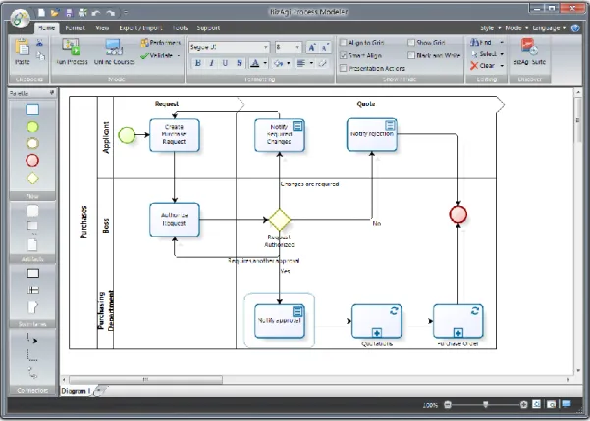This screenshot has height=421, width=590.
Task: Select the yellow Gateway diamond in palette
Action: tap(32, 178)
